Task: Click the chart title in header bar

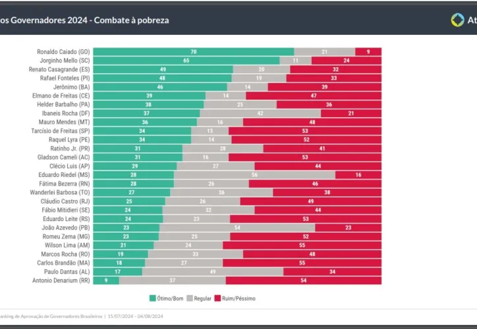Action: coord(84,20)
